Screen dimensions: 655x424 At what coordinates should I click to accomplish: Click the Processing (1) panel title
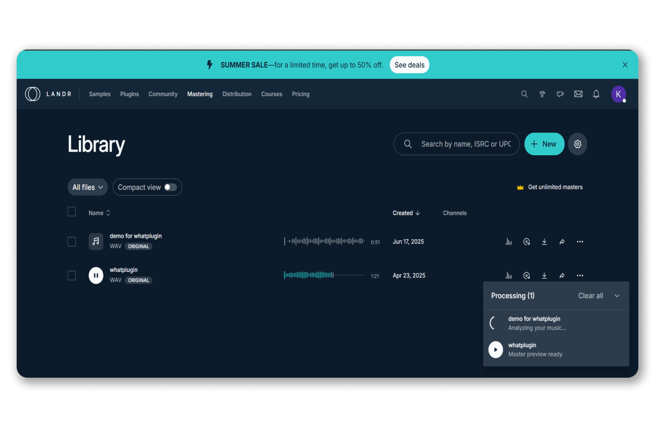coord(513,296)
